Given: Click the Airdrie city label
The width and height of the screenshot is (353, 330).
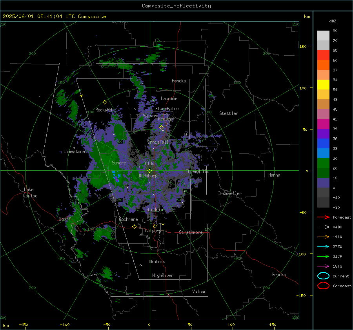Looking at the screenshot, I should (155, 210).
